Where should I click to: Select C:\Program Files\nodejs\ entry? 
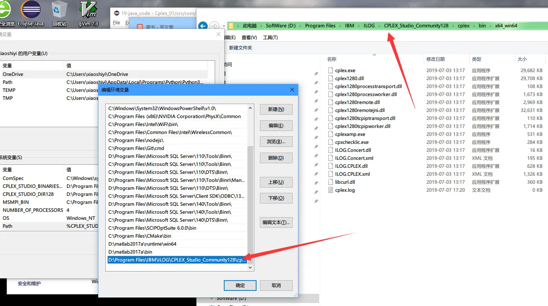click(177, 140)
